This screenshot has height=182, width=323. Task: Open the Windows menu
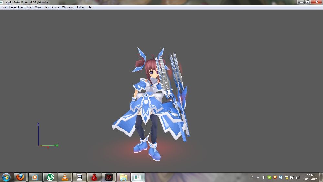(68, 7)
